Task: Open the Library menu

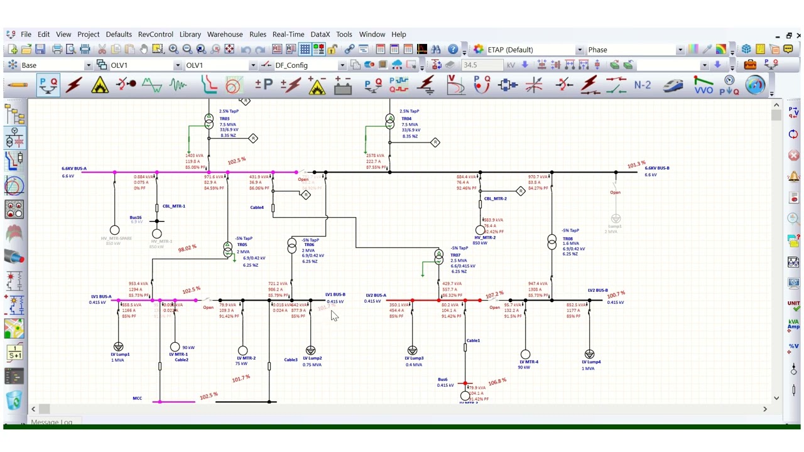Action: (190, 35)
